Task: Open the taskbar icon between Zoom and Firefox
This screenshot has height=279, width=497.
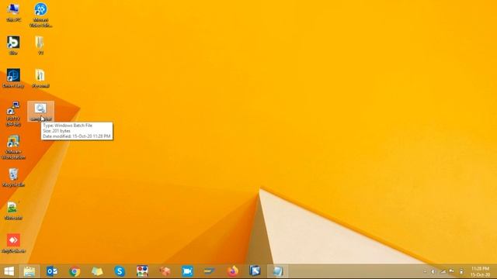Action: click(x=210, y=271)
